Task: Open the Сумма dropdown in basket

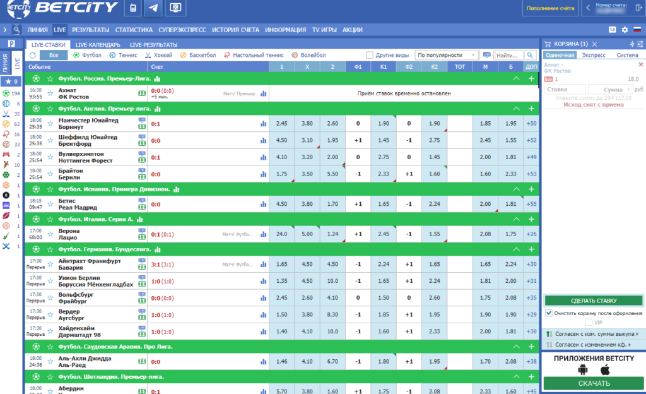Action: coord(610,90)
